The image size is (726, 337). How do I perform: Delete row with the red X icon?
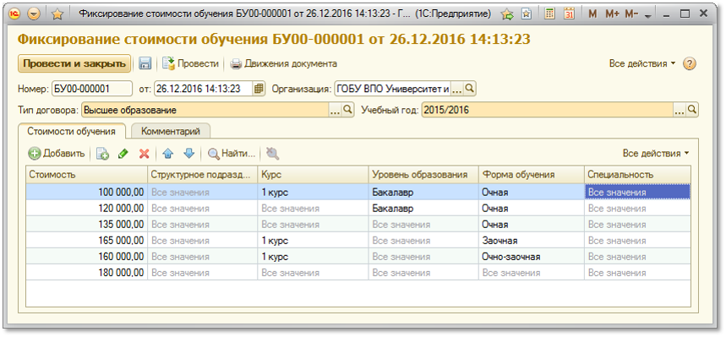pyautogui.click(x=144, y=154)
